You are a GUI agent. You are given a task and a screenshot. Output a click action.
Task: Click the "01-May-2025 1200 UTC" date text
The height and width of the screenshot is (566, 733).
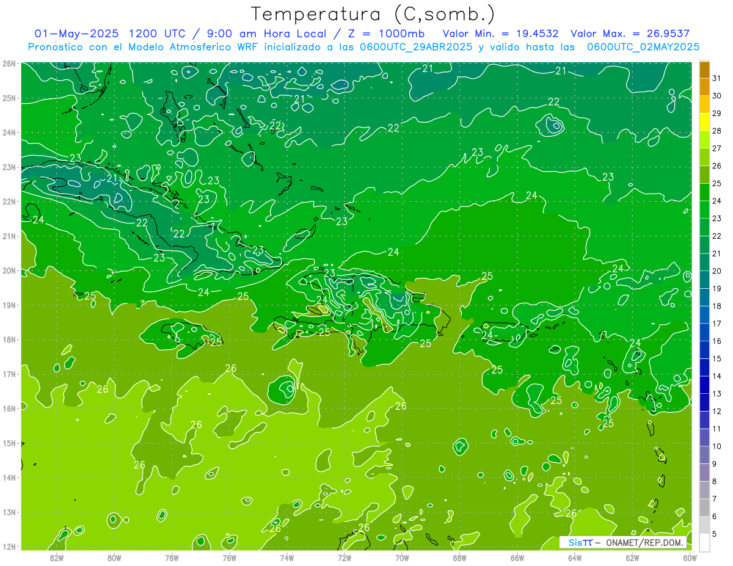[111, 34]
